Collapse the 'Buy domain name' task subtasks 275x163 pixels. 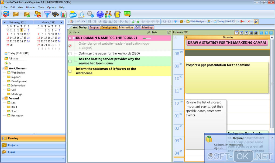point(74,38)
